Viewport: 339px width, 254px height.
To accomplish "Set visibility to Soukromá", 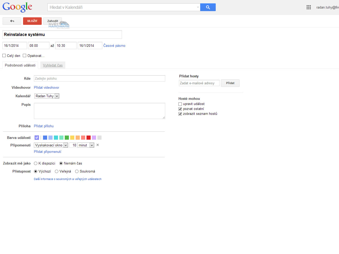I will tap(77, 171).
